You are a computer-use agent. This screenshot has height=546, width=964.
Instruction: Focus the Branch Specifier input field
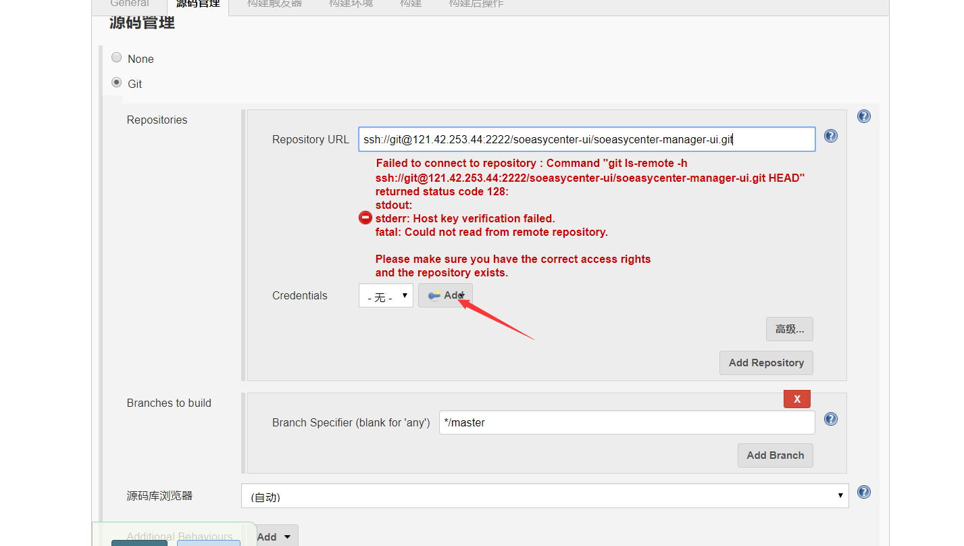[627, 422]
